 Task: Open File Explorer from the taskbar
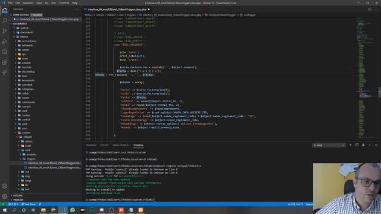[x=43, y=210]
